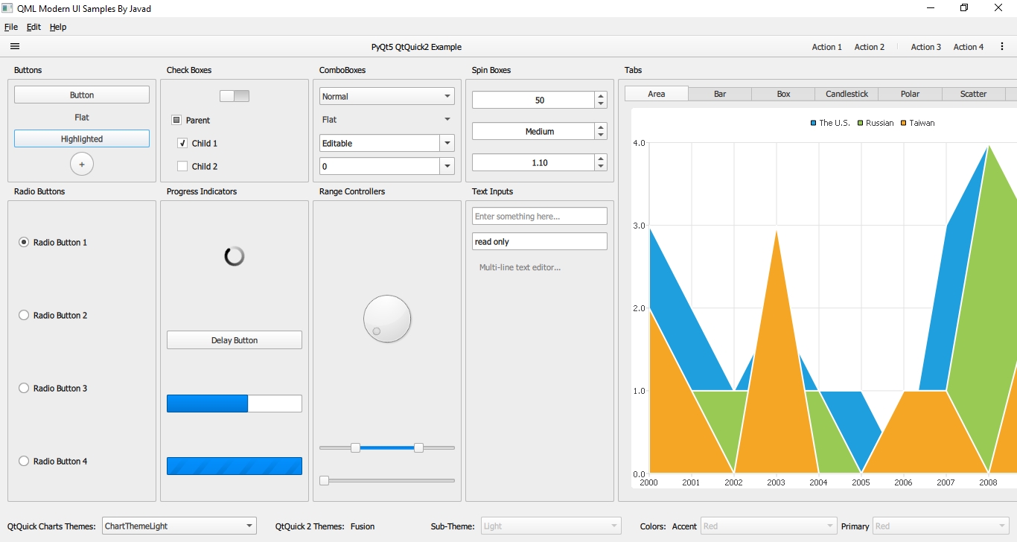This screenshot has width=1017, height=542.
Task: Switch to the Area chart tab
Action: coord(657,94)
